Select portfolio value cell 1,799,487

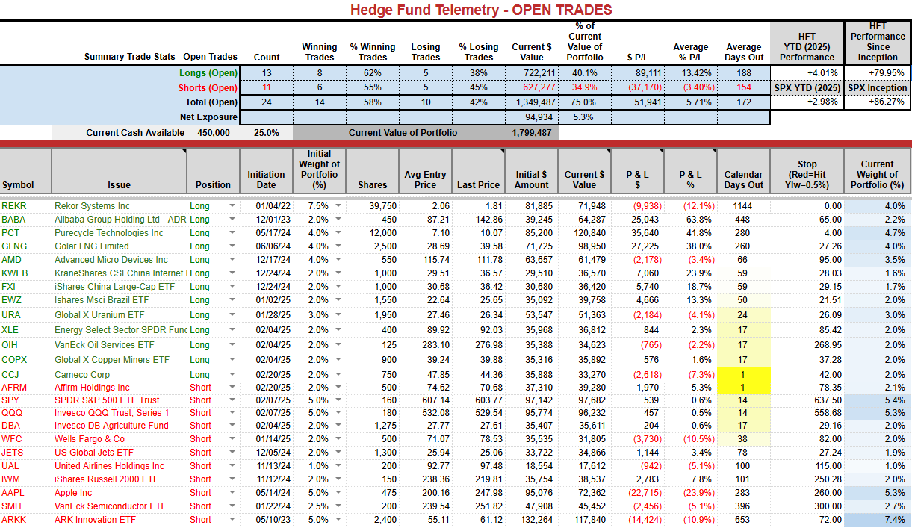pos(532,132)
